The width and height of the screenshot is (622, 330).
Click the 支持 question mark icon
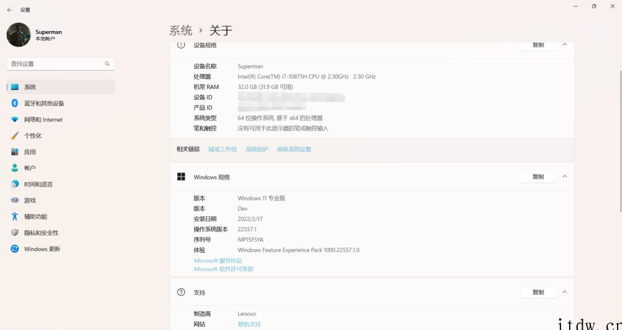click(181, 292)
